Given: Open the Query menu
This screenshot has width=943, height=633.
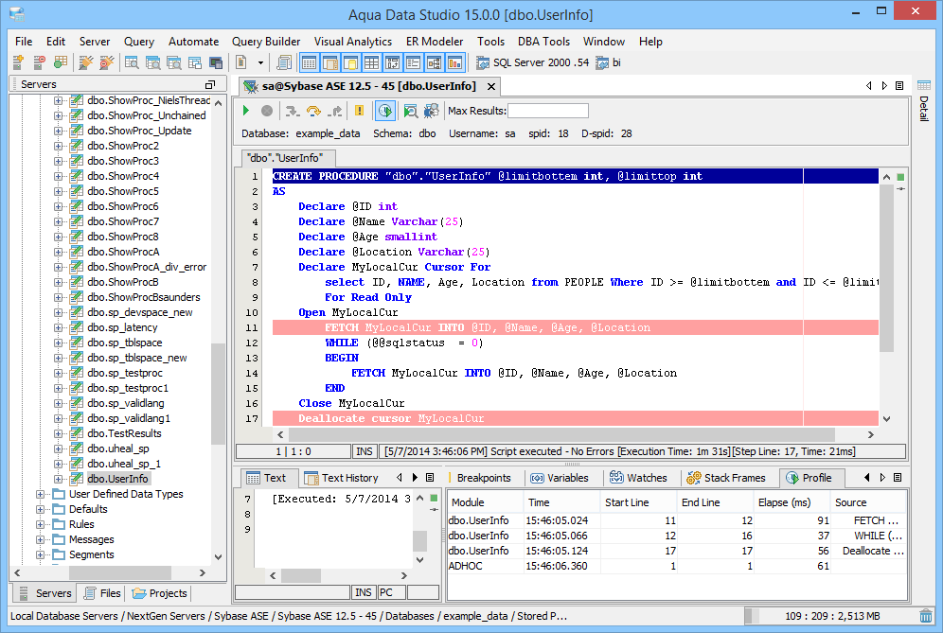Looking at the screenshot, I should tap(139, 42).
